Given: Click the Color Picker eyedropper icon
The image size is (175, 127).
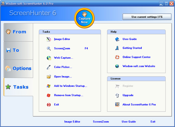Looking at the screenshot, I should (49, 67).
